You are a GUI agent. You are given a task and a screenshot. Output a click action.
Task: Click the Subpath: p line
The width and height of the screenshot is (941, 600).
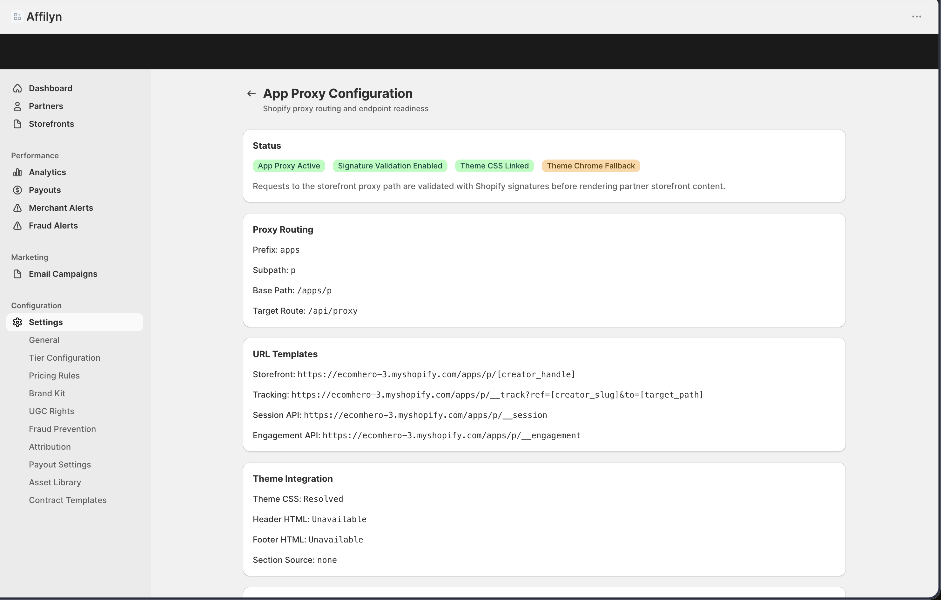tap(274, 270)
